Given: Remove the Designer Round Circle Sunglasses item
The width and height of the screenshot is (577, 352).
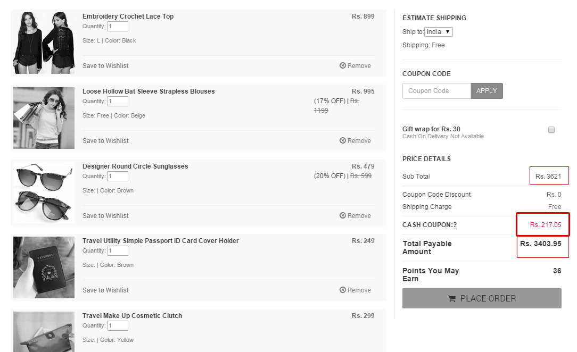Looking at the screenshot, I should pos(355,216).
